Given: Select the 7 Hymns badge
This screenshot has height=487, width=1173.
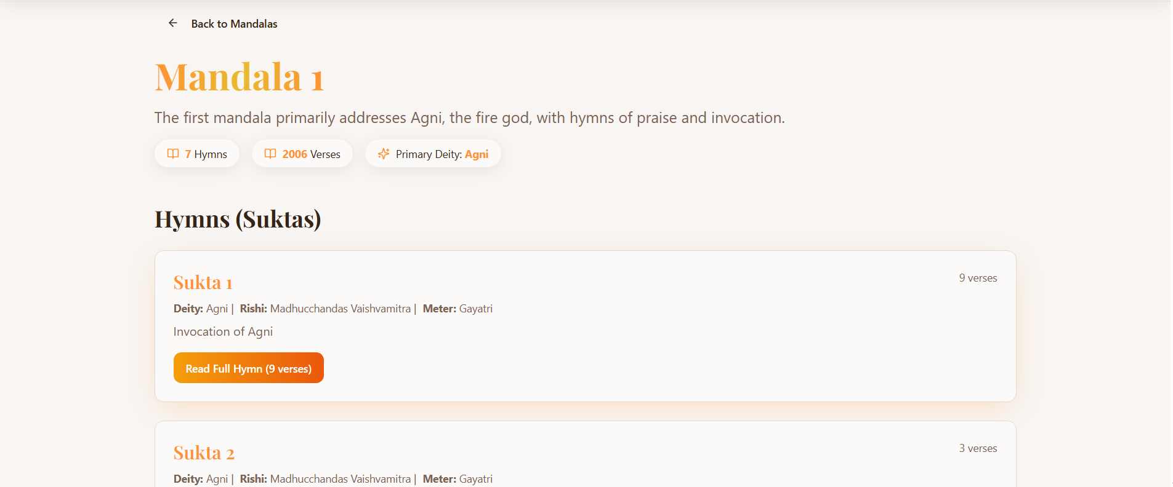Looking at the screenshot, I should (196, 154).
